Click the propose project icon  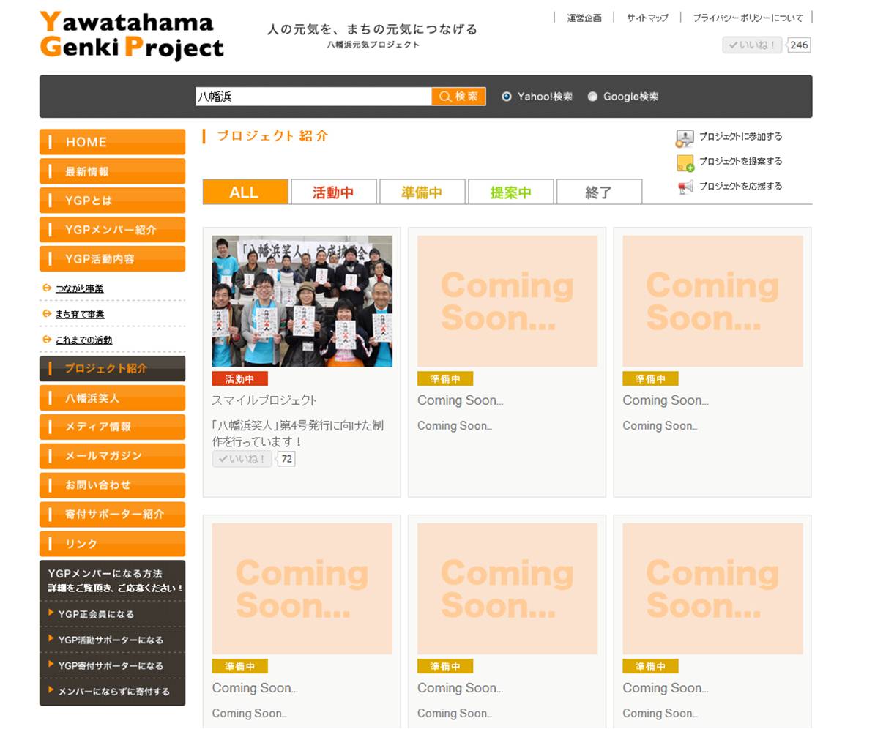coord(685,162)
